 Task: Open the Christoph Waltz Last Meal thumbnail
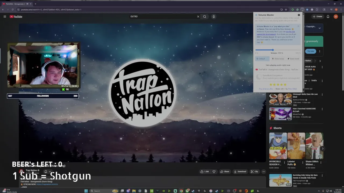(x=280, y=99)
